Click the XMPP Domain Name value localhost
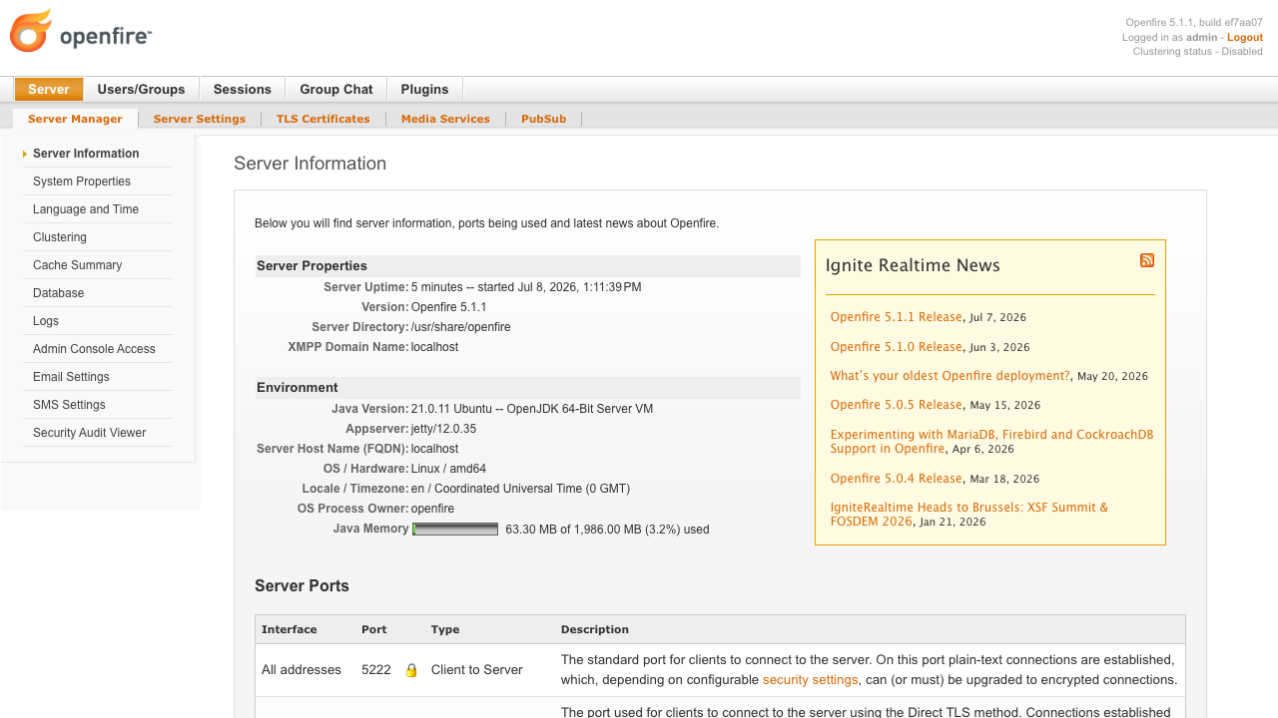 434,347
